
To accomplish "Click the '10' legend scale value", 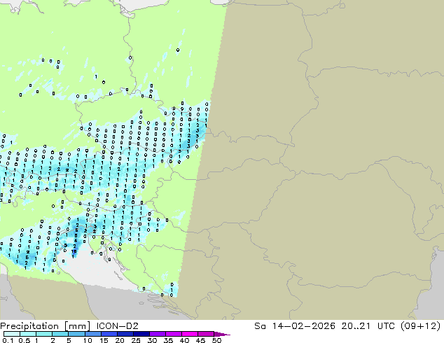I will point(88,340).
